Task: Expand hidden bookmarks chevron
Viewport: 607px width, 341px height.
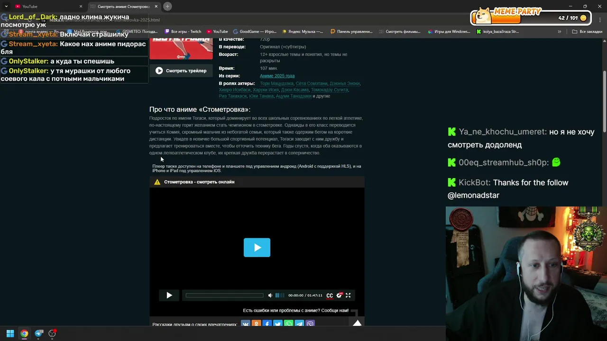Action: pos(559,32)
